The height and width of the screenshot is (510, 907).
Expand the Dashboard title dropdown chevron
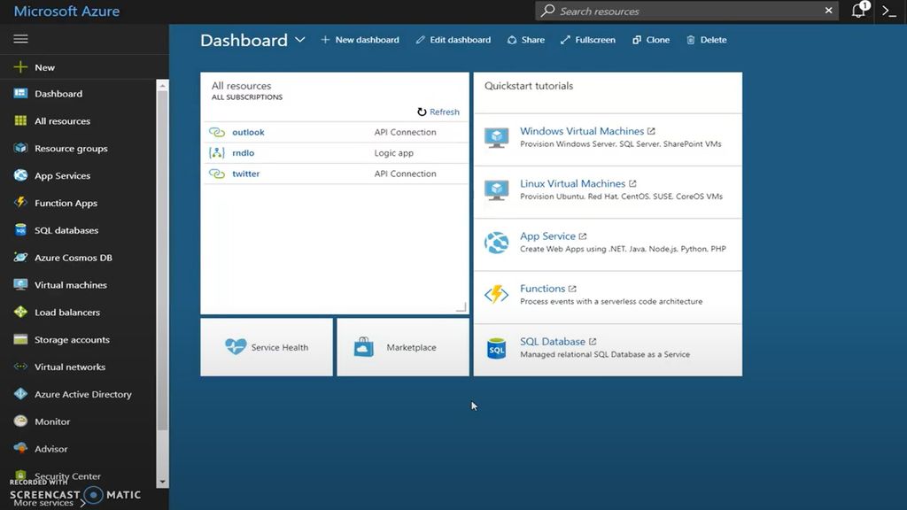[x=299, y=40]
